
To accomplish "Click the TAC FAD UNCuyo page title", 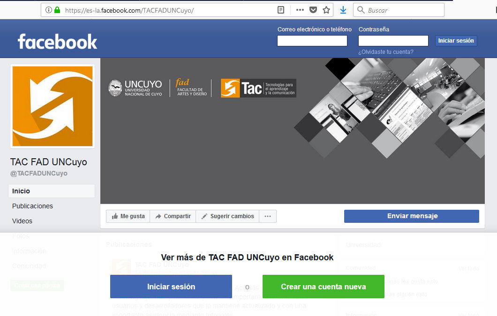I will tap(48, 162).
